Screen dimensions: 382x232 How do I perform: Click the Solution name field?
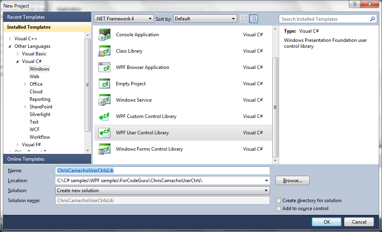click(x=162, y=201)
